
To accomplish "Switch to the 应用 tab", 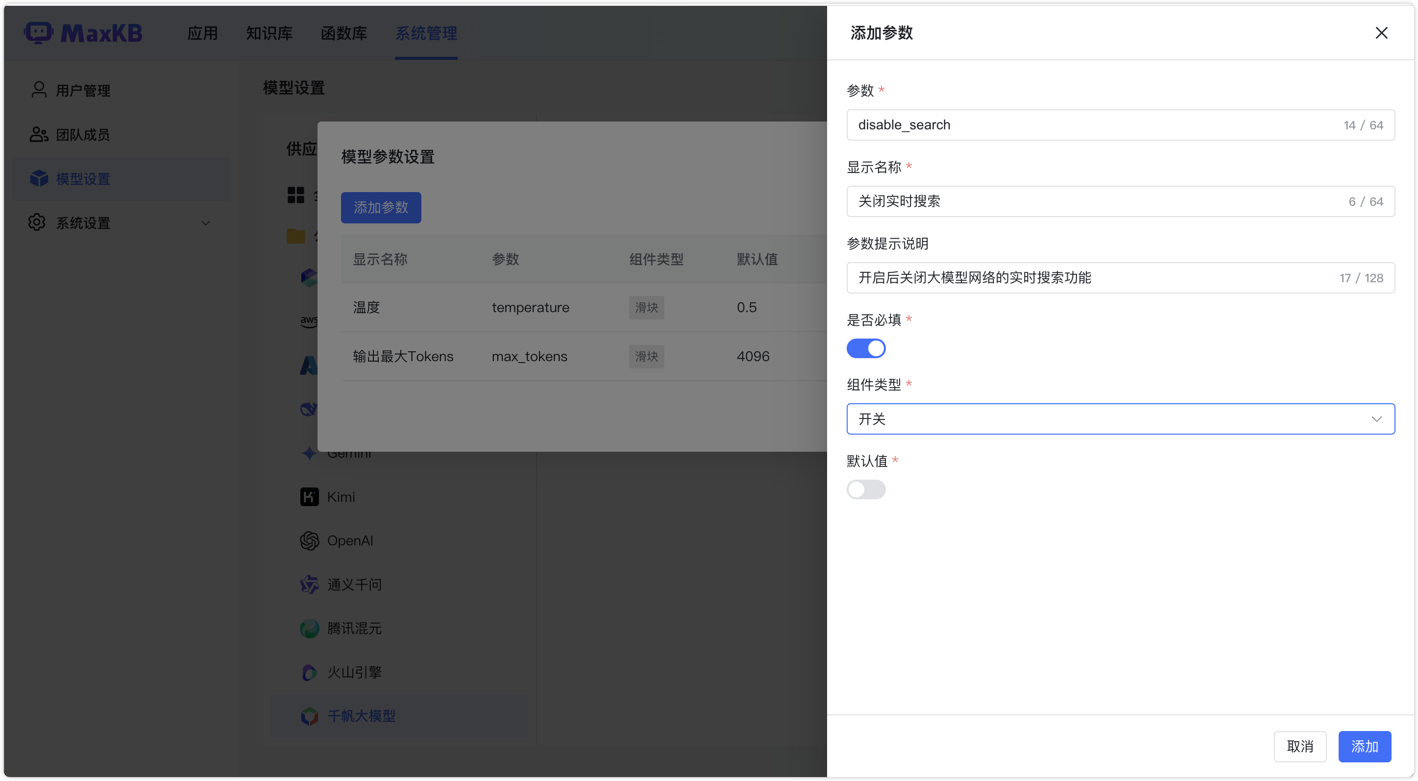I will pos(202,33).
